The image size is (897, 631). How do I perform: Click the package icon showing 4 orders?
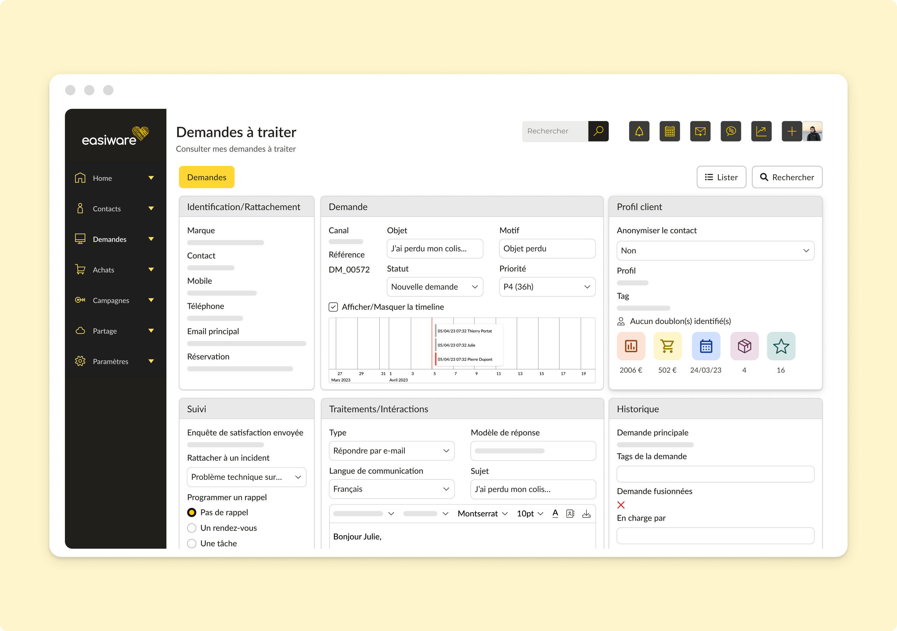tap(744, 346)
